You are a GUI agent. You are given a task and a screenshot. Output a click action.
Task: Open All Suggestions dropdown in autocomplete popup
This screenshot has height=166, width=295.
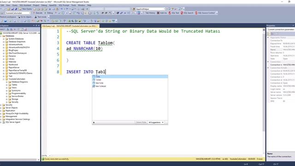pyautogui.click(x=156, y=123)
